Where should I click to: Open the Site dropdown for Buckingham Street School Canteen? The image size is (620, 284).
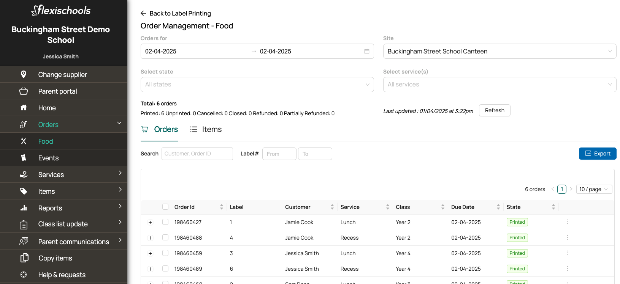499,51
